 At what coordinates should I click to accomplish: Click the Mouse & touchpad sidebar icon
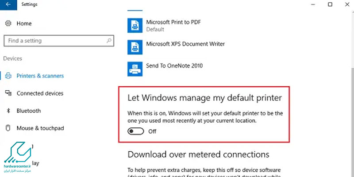click(8, 128)
